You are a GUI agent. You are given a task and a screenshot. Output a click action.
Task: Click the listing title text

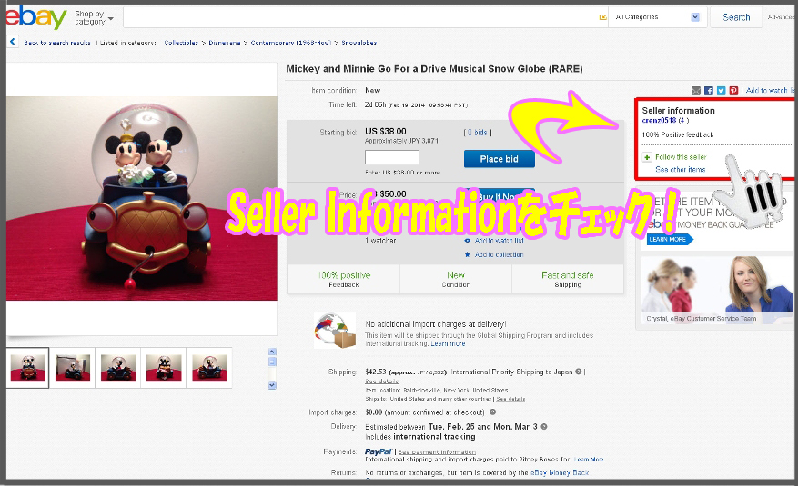pos(434,69)
